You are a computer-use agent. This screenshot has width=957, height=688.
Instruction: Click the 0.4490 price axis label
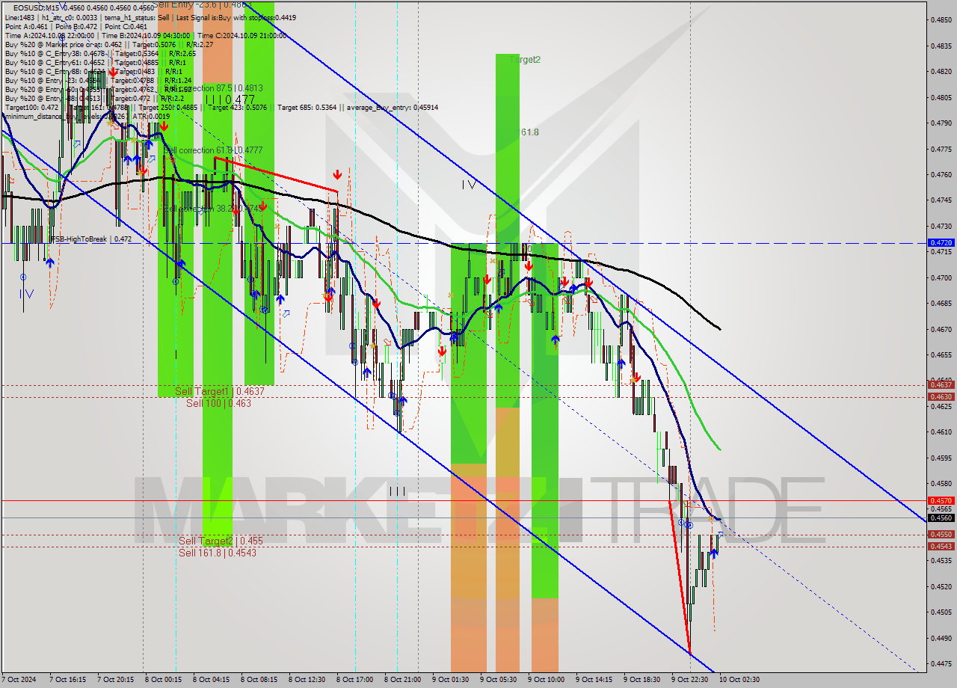pyautogui.click(x=941, y=638)
